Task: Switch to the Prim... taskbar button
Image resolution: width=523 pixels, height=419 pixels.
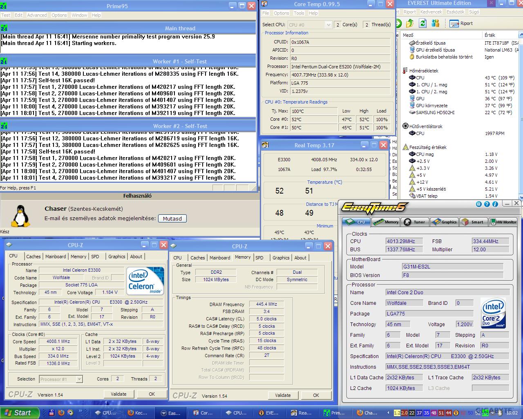Action: (334, 413)
